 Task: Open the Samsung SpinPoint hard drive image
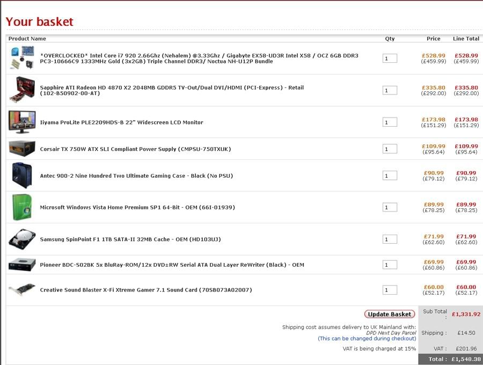21,239
